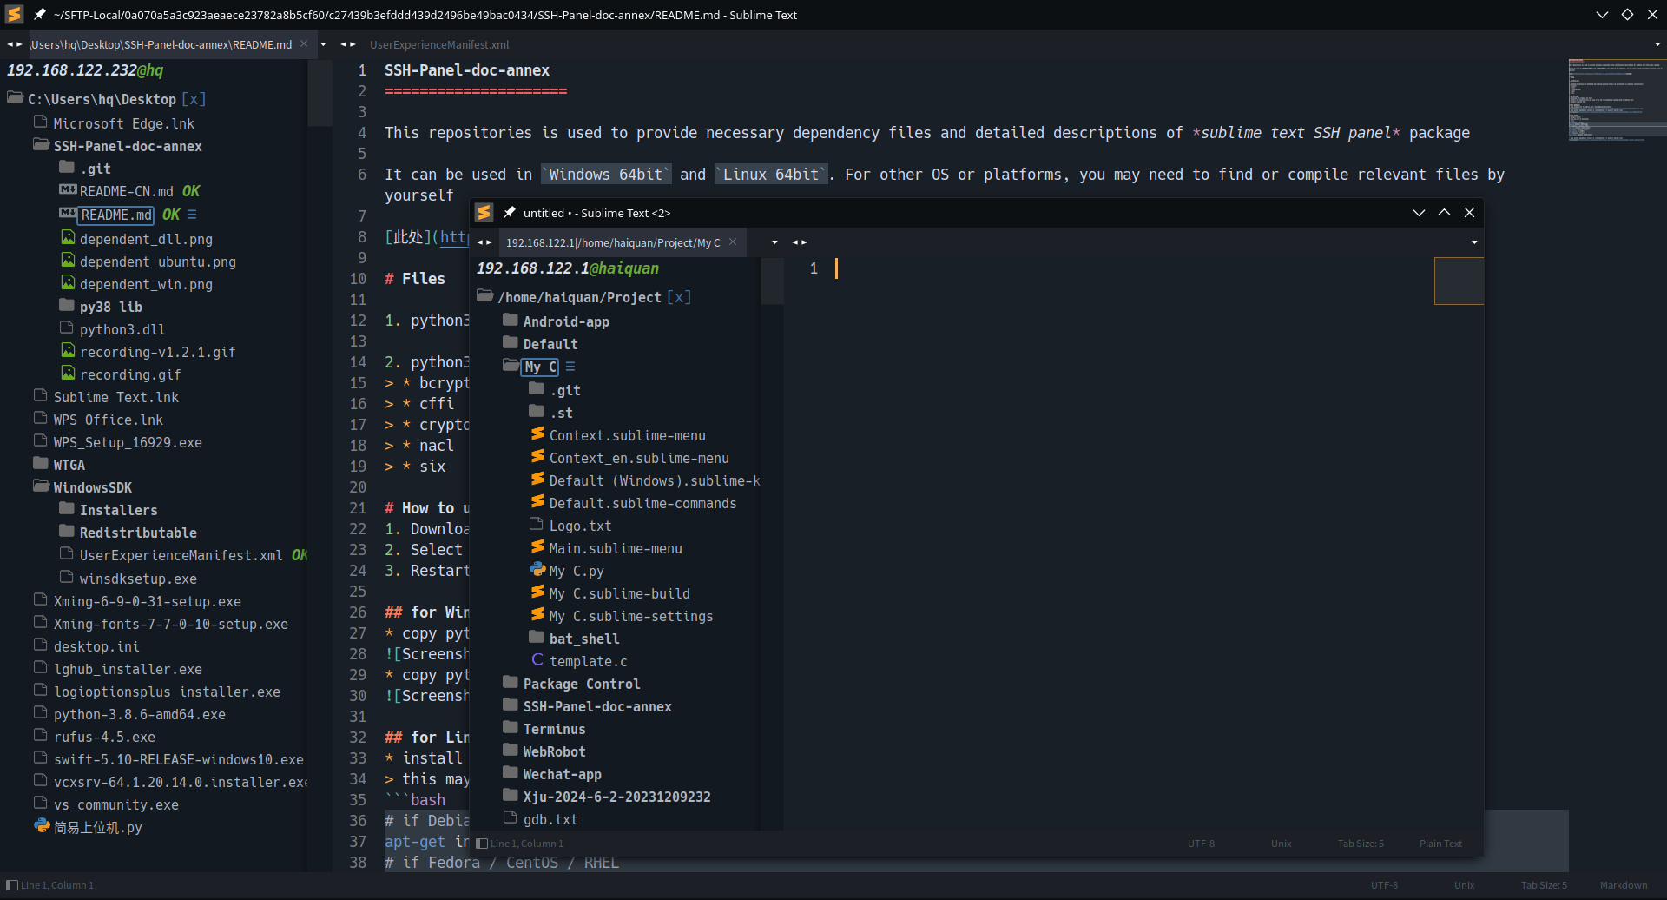Open Default.sublime-commands file icon

point(537,501)
